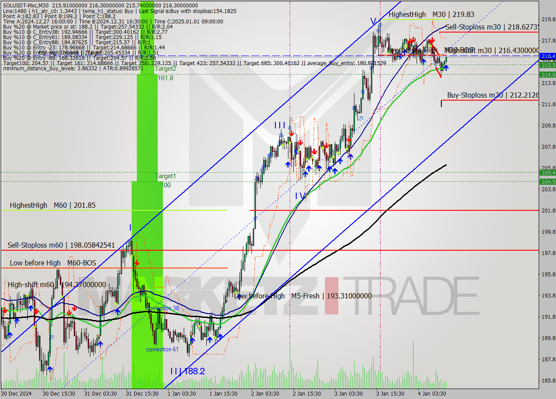This screenshot has width=556, height=399.
Task: Select the 'High-shift m60 | 194.37000000' label
Action: click(x=57, y=285)
